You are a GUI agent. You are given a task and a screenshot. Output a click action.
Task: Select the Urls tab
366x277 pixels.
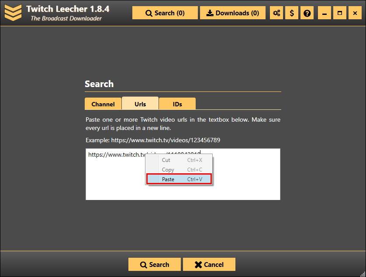[x=140, y=103]
